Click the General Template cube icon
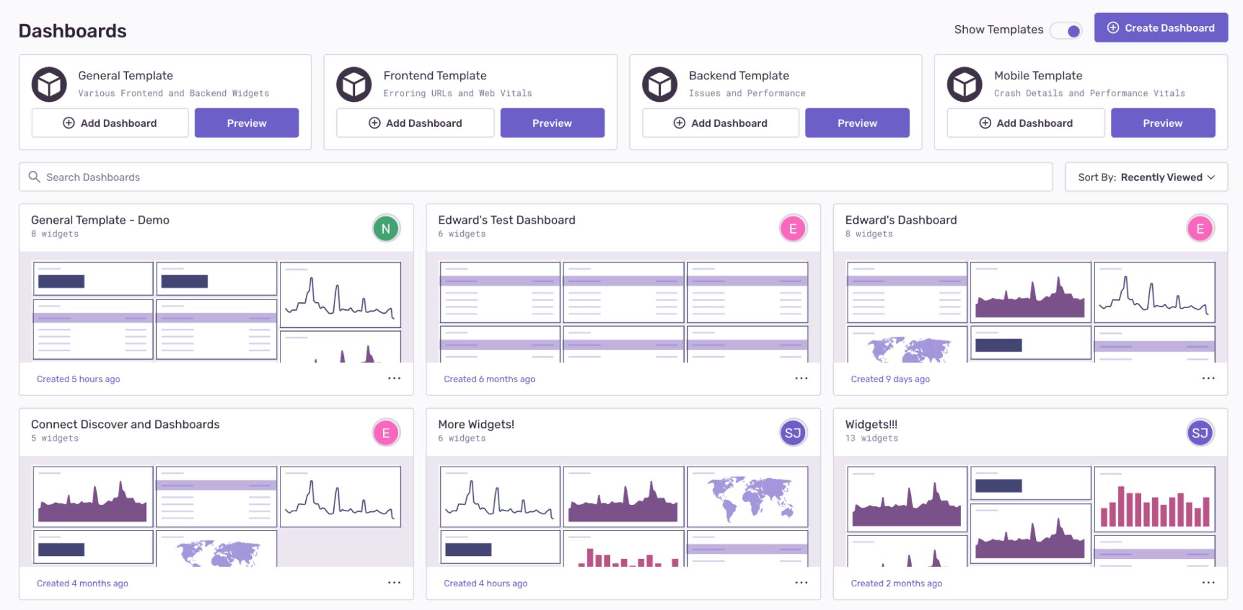The height and width of the screenshot is (610, 1243). click(50, 84)
